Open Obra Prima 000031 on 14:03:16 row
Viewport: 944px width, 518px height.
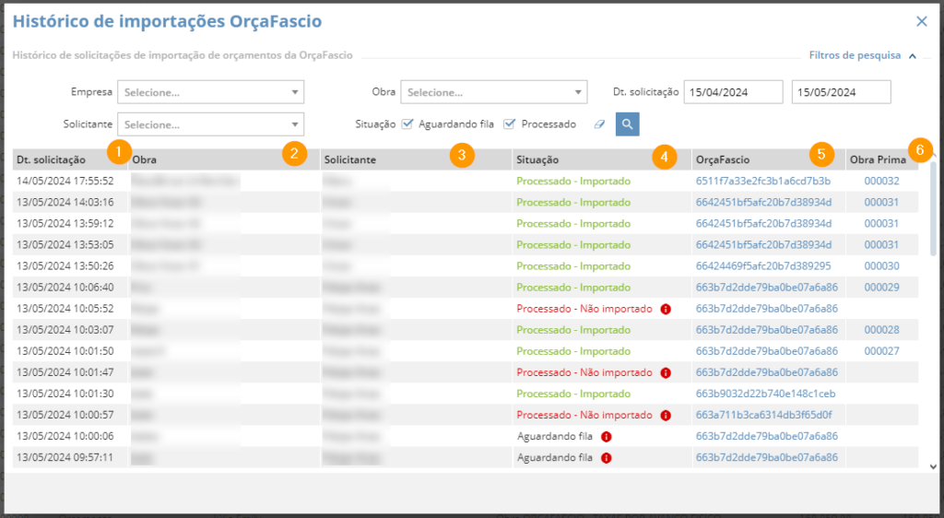[x=881, y=202]
